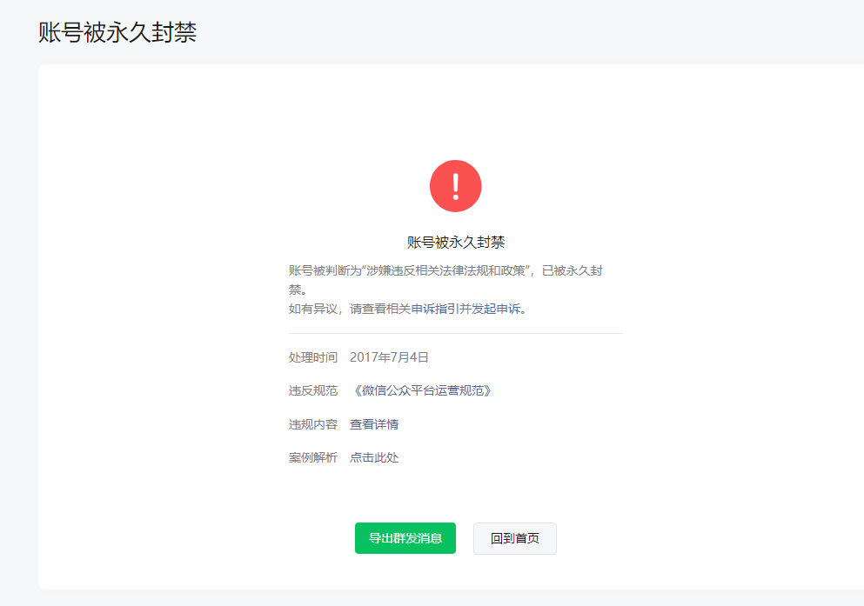864x606 pixels.
Task: Click the 违规内容 label
Action: pyautogui.click(x=313, y=424)
